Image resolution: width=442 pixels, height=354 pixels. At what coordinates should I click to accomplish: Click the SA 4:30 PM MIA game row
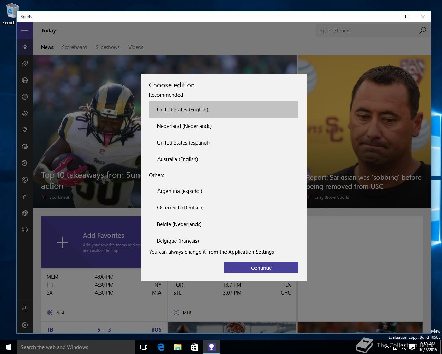pos(104,292)
